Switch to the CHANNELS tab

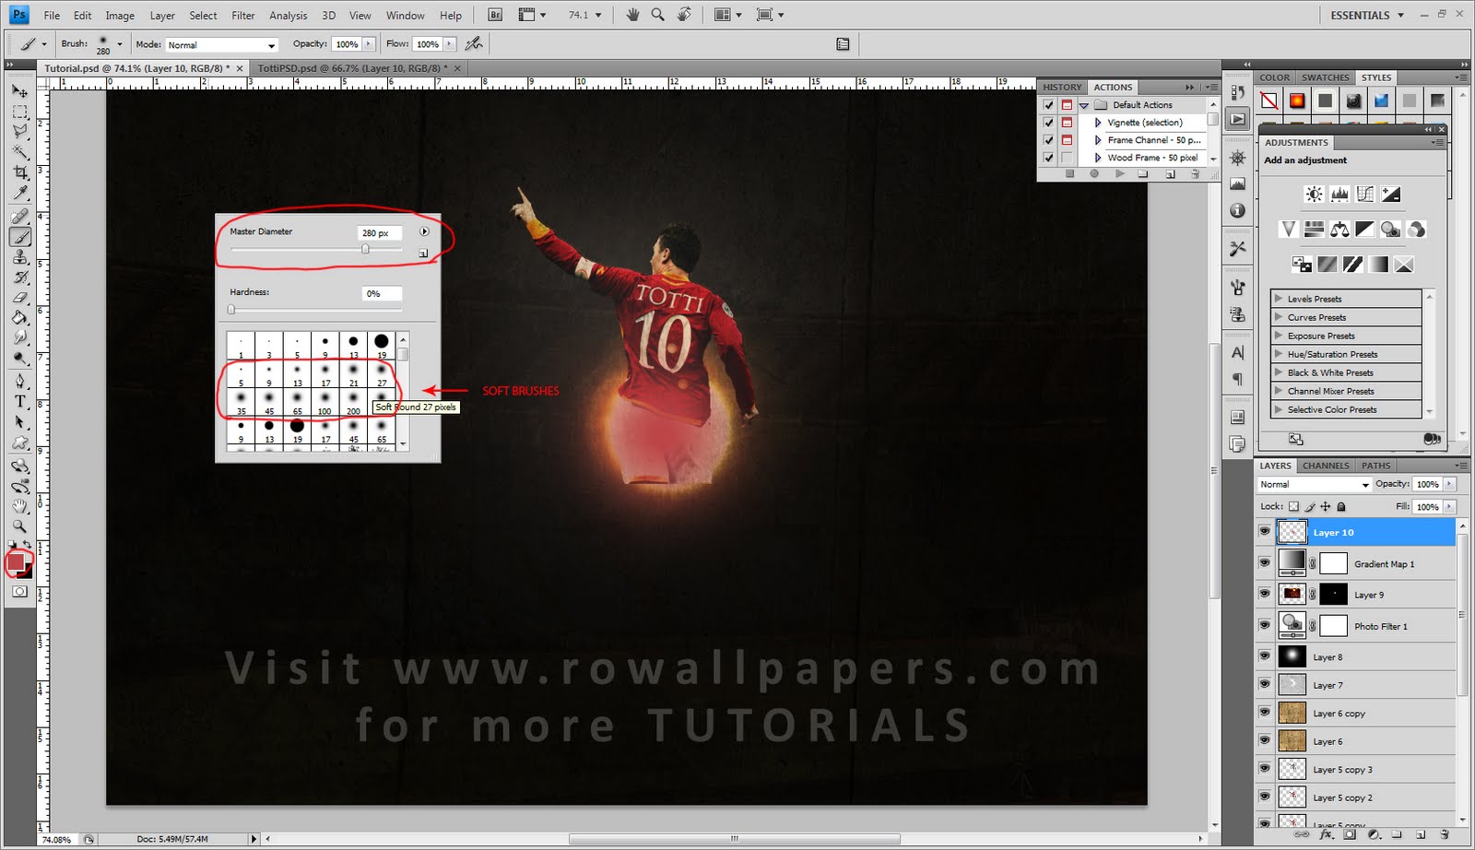(1326, 466)
